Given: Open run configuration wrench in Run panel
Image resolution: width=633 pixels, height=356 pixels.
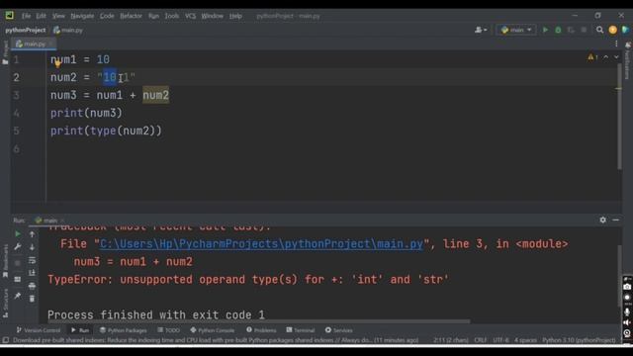Looking at the screenshot, I should pos(18,246).
